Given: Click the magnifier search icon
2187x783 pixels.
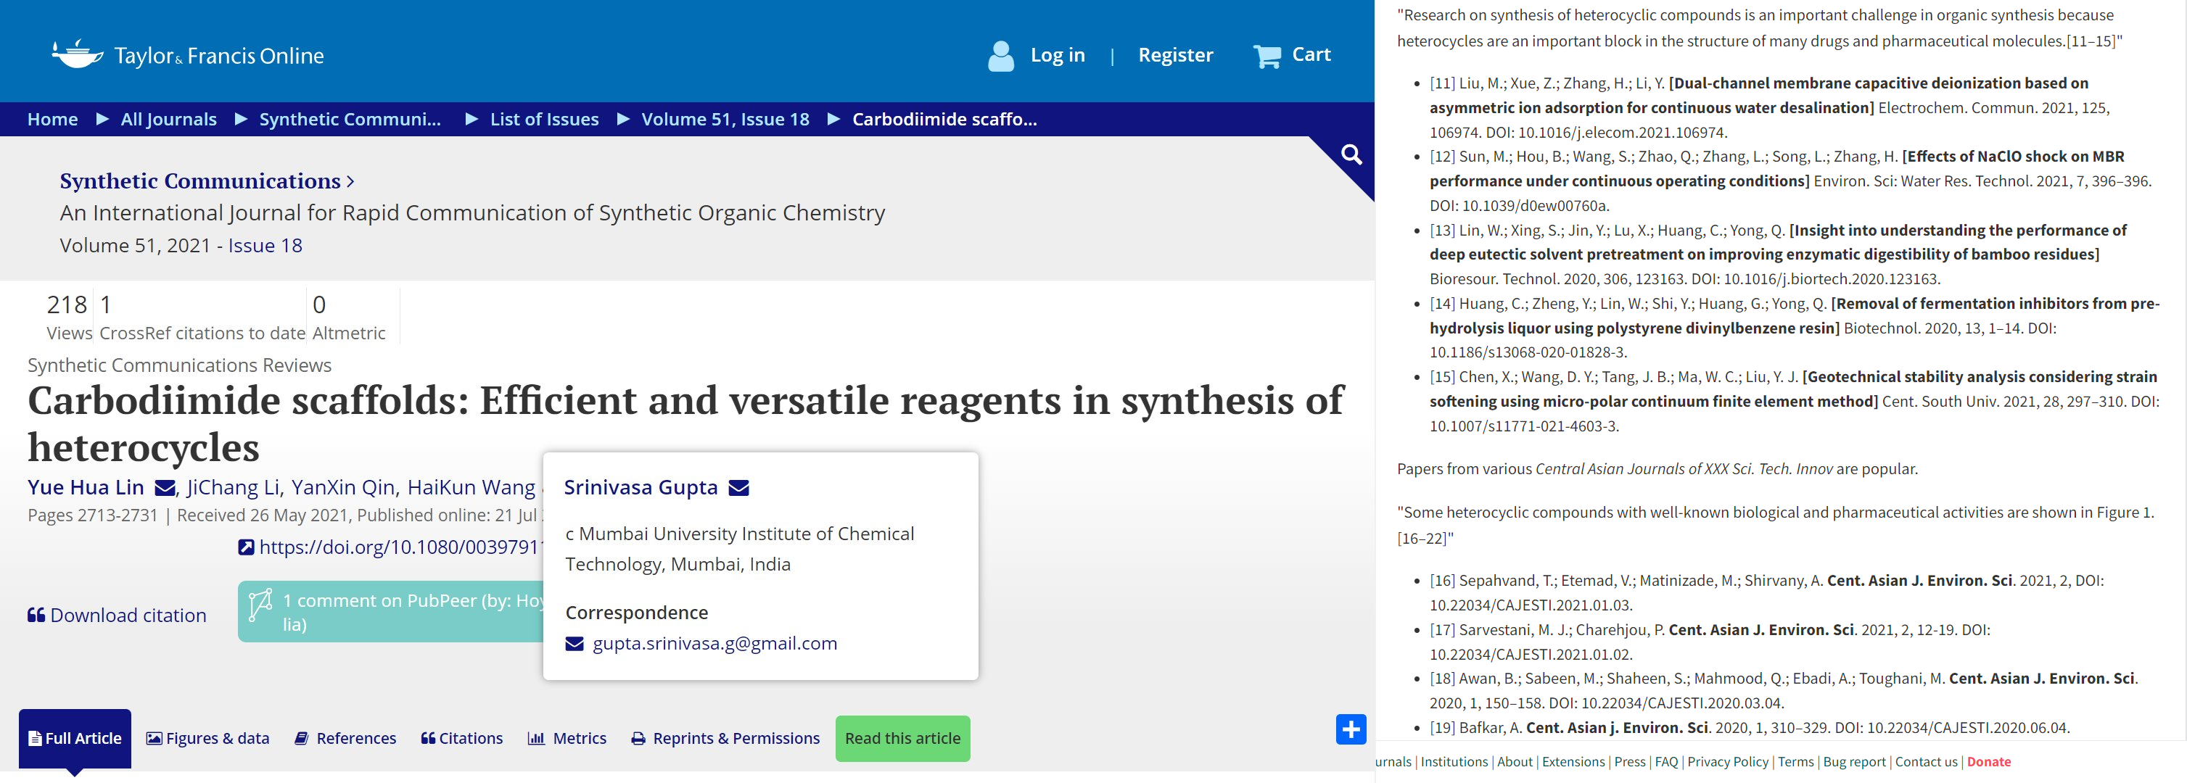Looking at the screenshot, I should 1351,155.
